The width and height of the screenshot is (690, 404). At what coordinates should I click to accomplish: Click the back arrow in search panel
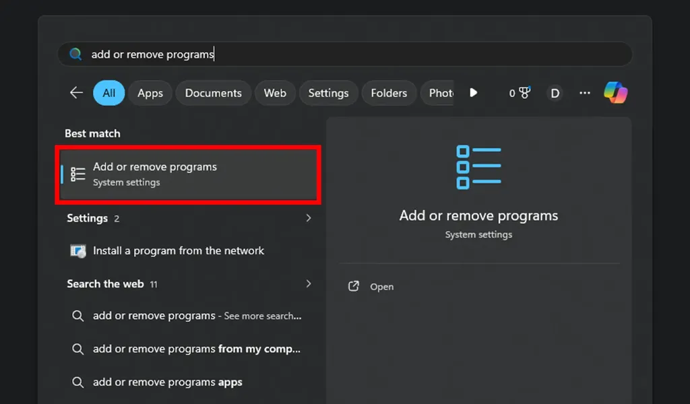pos(76,93)
